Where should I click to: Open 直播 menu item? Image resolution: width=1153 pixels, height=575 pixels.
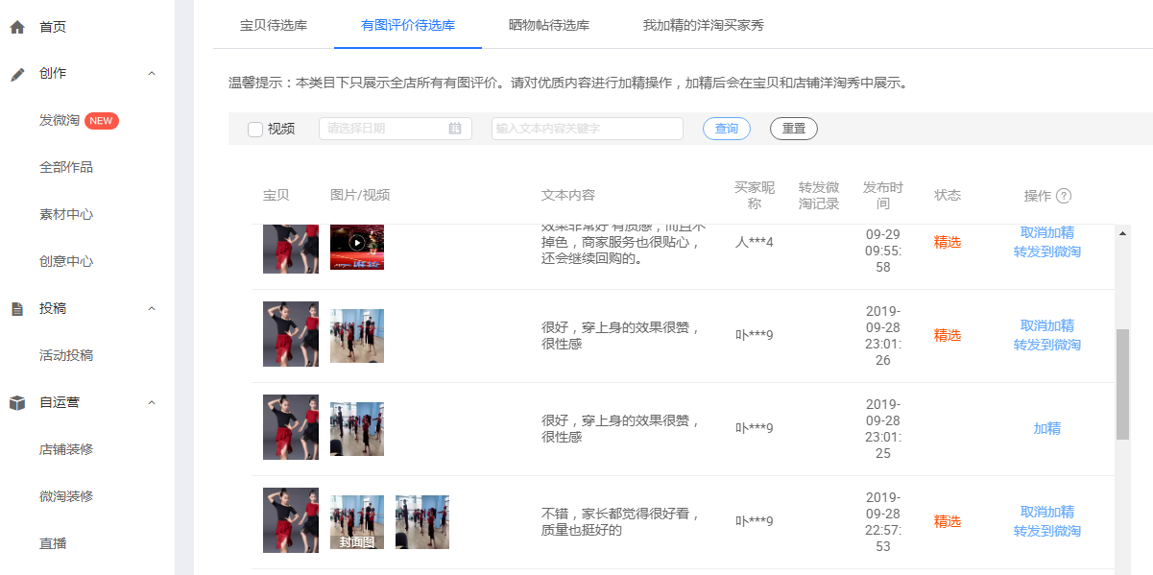pyautogui.click(x=53, y=544)
